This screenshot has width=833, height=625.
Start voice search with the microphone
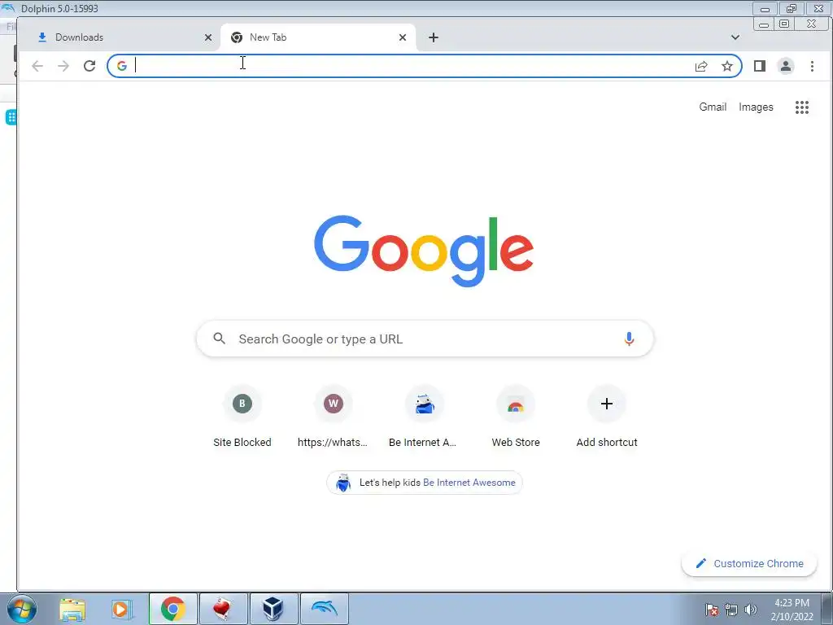629,339
